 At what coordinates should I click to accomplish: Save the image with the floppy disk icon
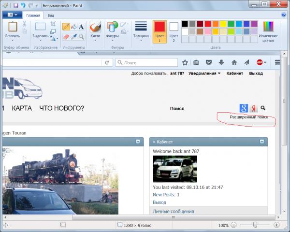(x=16, y=5)
